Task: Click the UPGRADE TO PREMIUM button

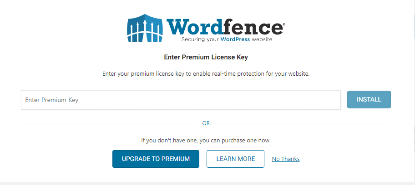Action: coord(156,159)
